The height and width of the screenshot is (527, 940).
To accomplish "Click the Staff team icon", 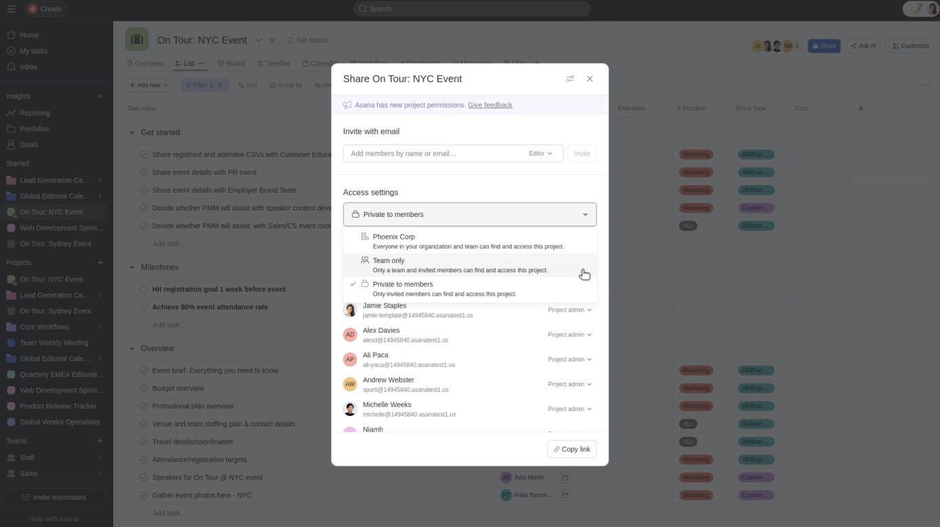I will pyautogui.click(x=11, y=458).
